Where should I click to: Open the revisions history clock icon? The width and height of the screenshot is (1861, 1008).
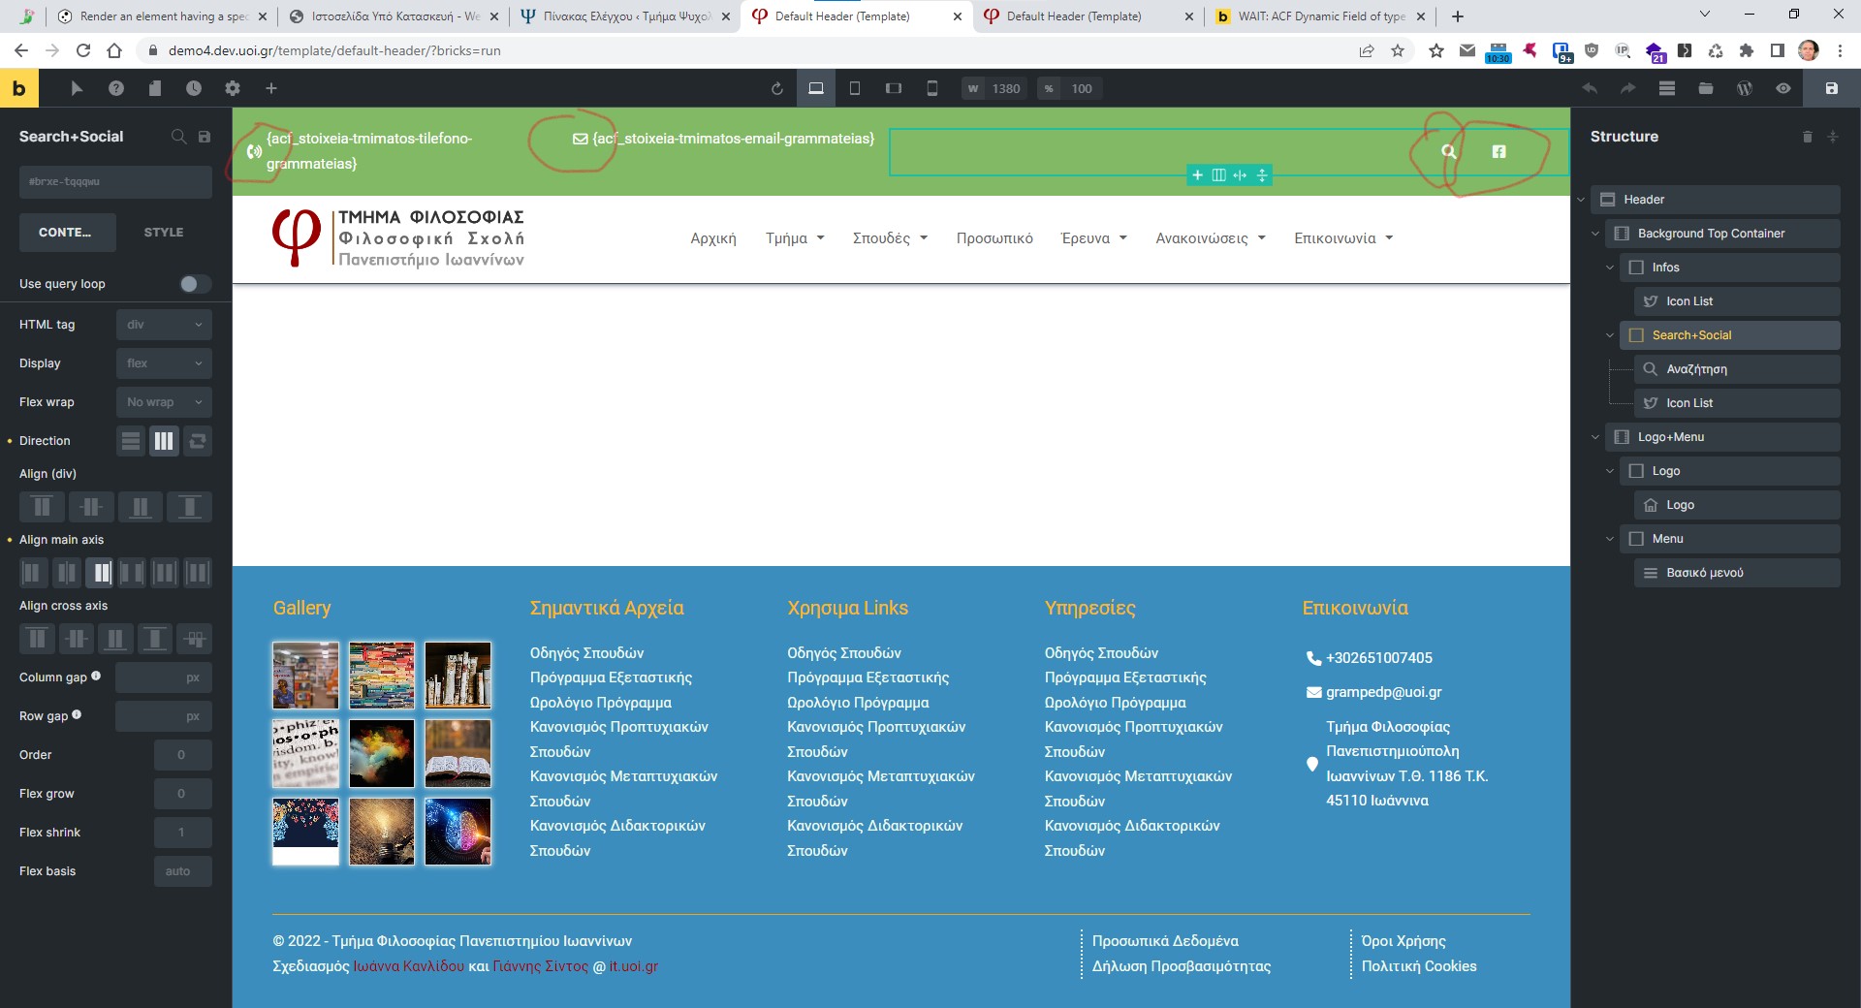tap(194, 88)
